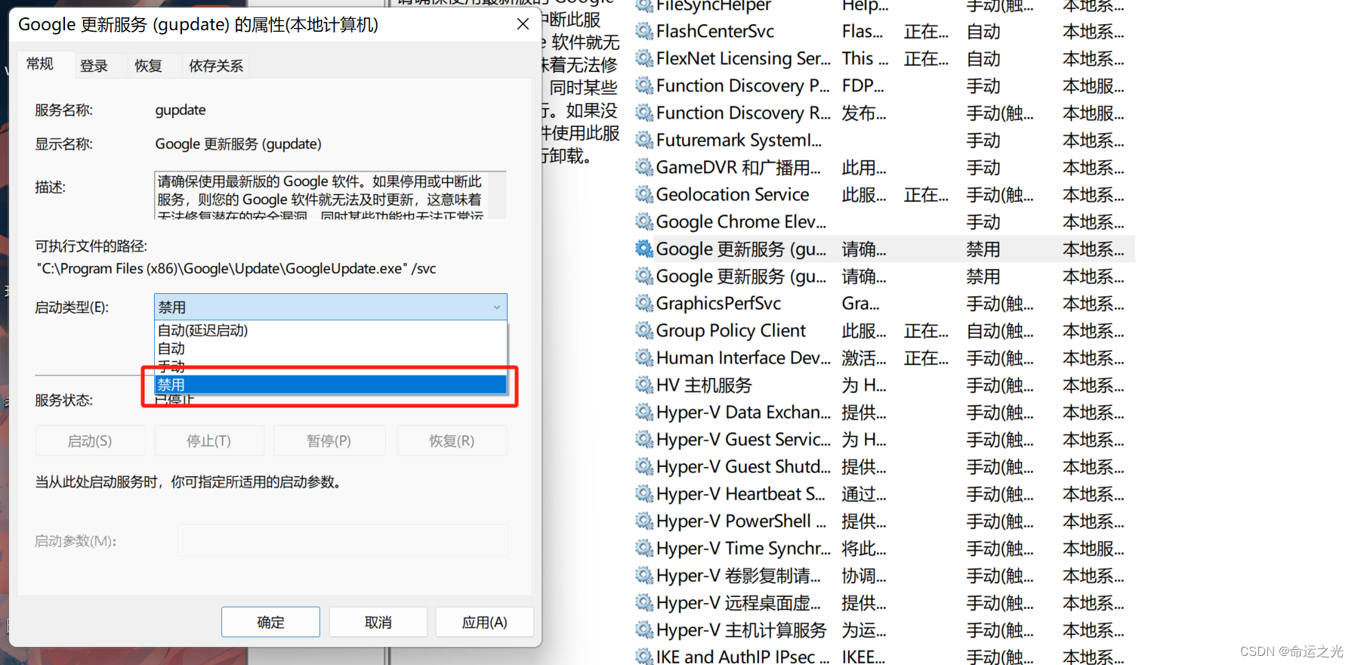The image size is (1355, 665).
Task: Click gear icon of Human Interface Dev... service
Action: coord(644,358)
